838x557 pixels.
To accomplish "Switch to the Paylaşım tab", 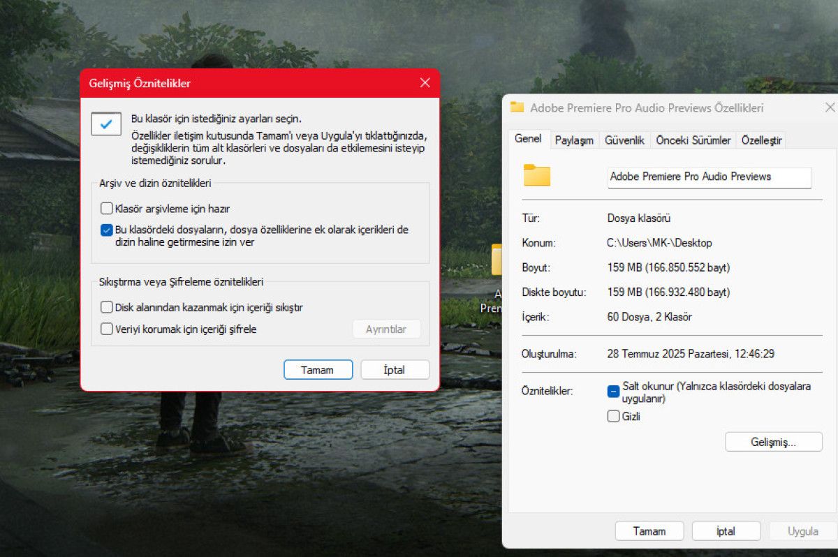I will point(574,140).
